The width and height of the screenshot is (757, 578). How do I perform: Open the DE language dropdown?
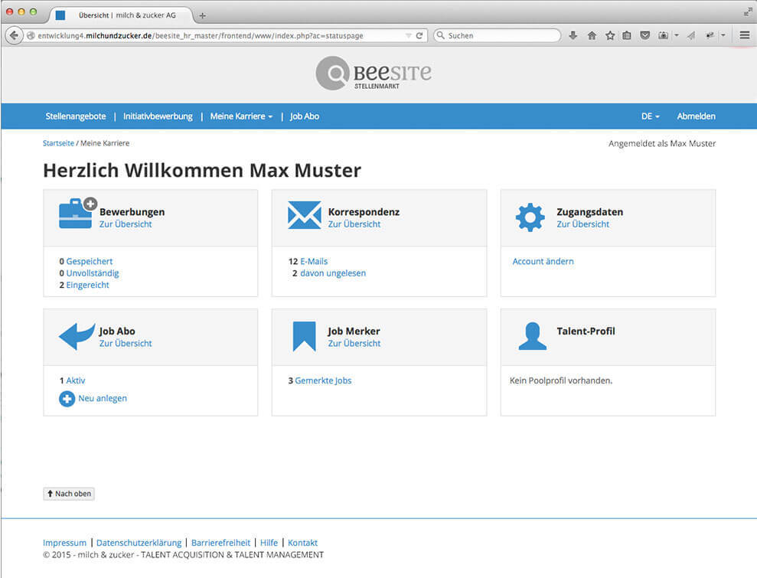[x=650, y=116]
